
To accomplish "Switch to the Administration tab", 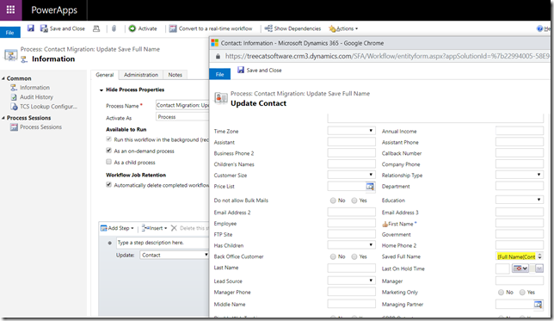I will coord(141,75).
